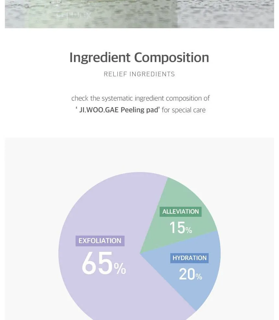Click the 20 figure under HYDRATION

point(187,275)
